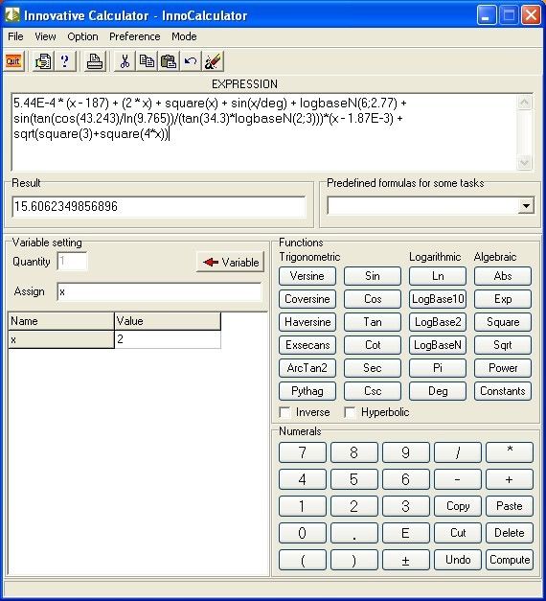Click the orange Quit toolbar icon
Image resolution: width=546 pixels, height=601 pixels.
tap(13, 61)
